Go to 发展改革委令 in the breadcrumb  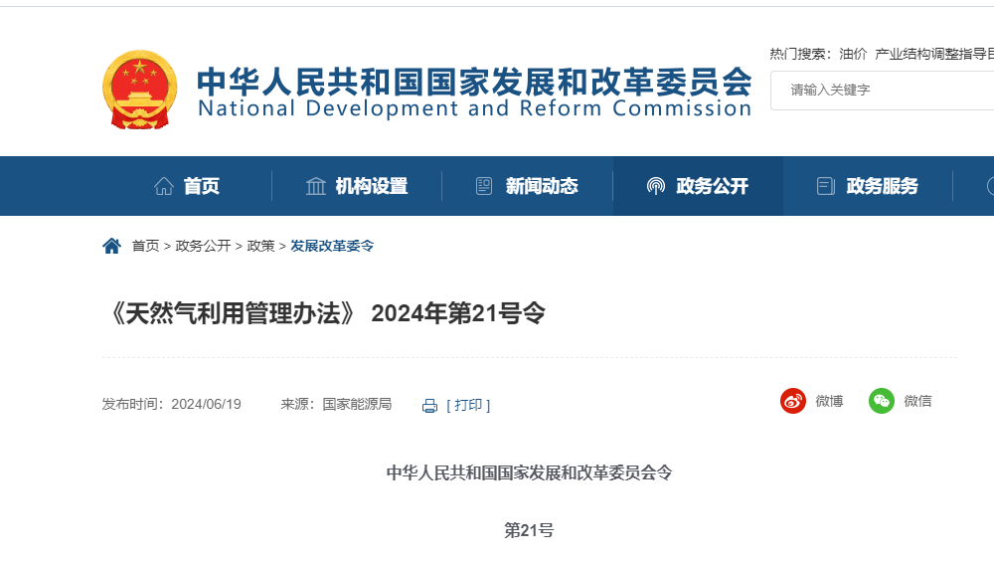(x=332, y=246)
